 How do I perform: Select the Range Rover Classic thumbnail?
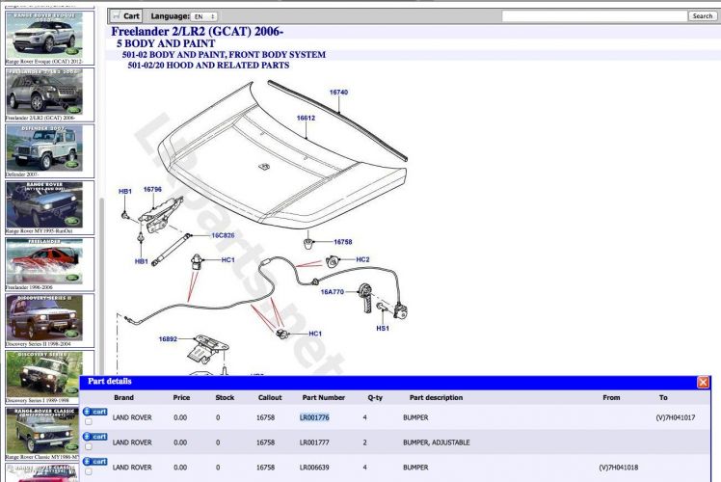[44, 431]
